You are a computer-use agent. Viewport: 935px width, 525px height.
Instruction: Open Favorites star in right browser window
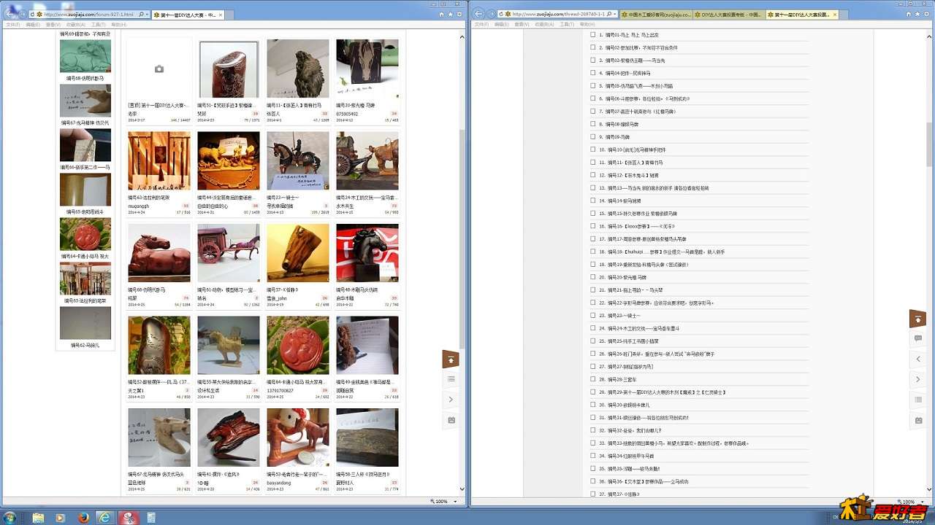918,14
